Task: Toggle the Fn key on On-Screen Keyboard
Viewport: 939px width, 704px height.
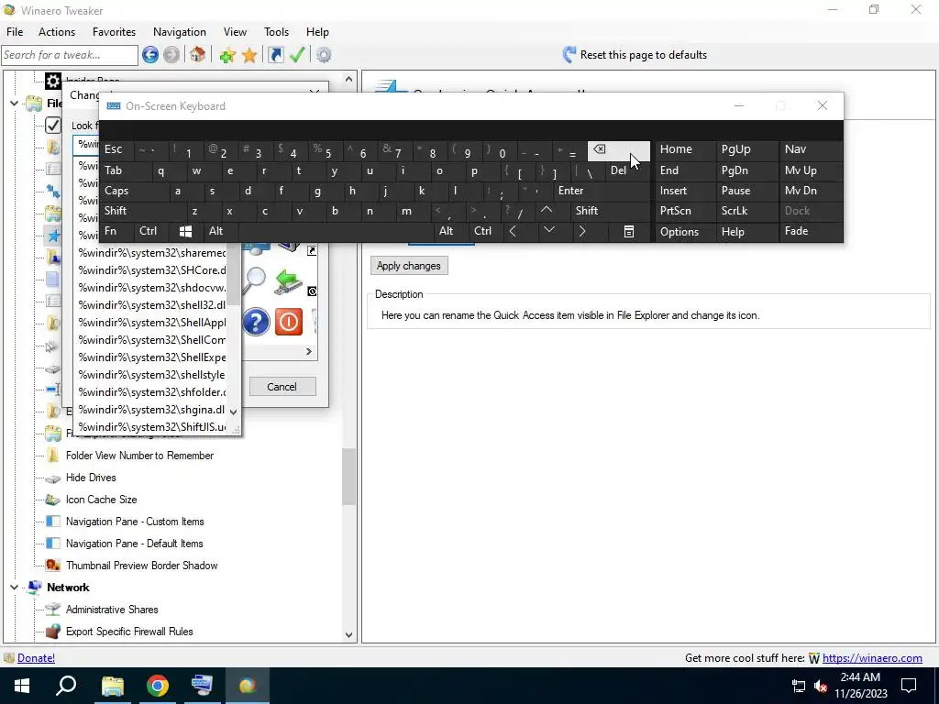Action: pyautogui.click(x=117, y=232)
